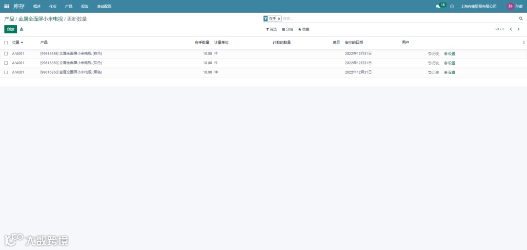
Task: Open 历史 for the 黑色 product row
Action: (x=434, y=73)
